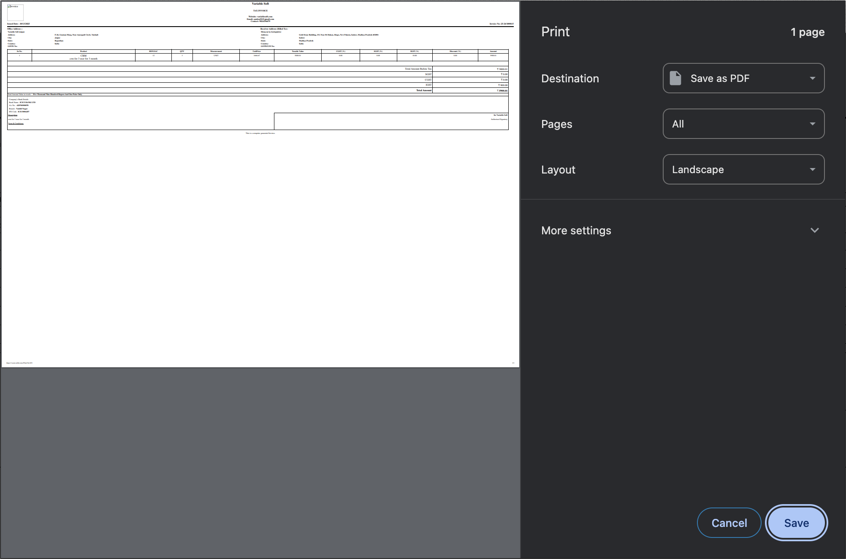Click the CRM product cell in preview
Image resolution: width=846 pixels, height=559 pixels.
84,57
